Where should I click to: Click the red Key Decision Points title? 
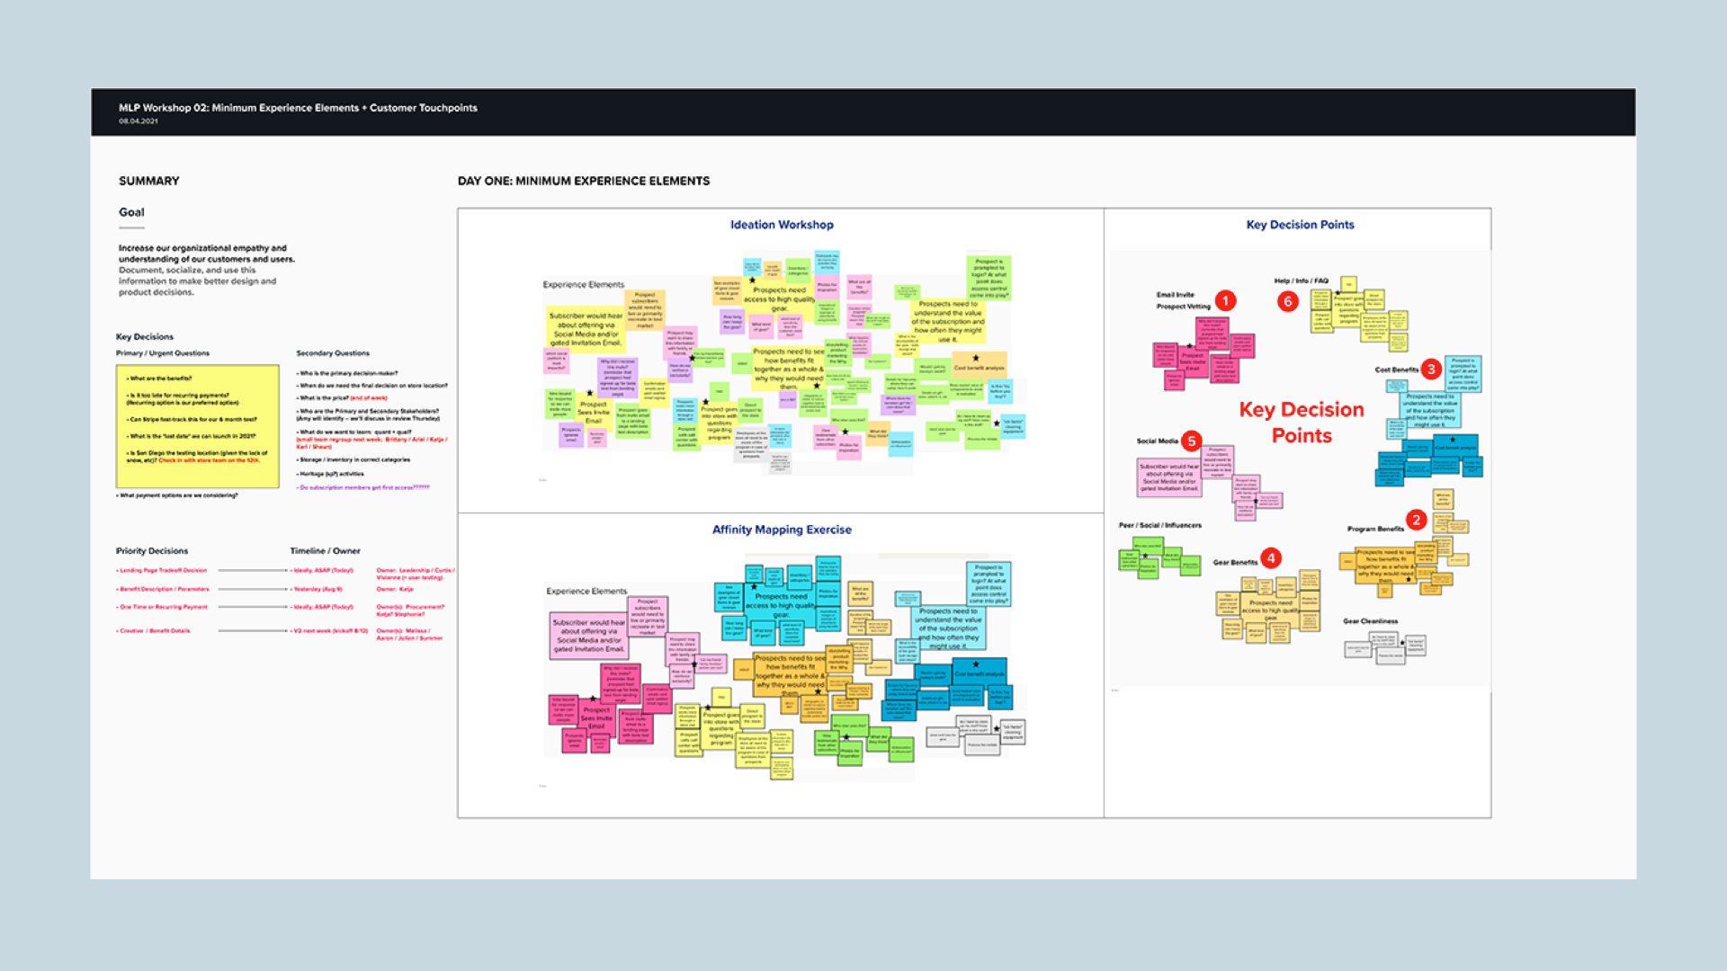[x=1302, y=423]
